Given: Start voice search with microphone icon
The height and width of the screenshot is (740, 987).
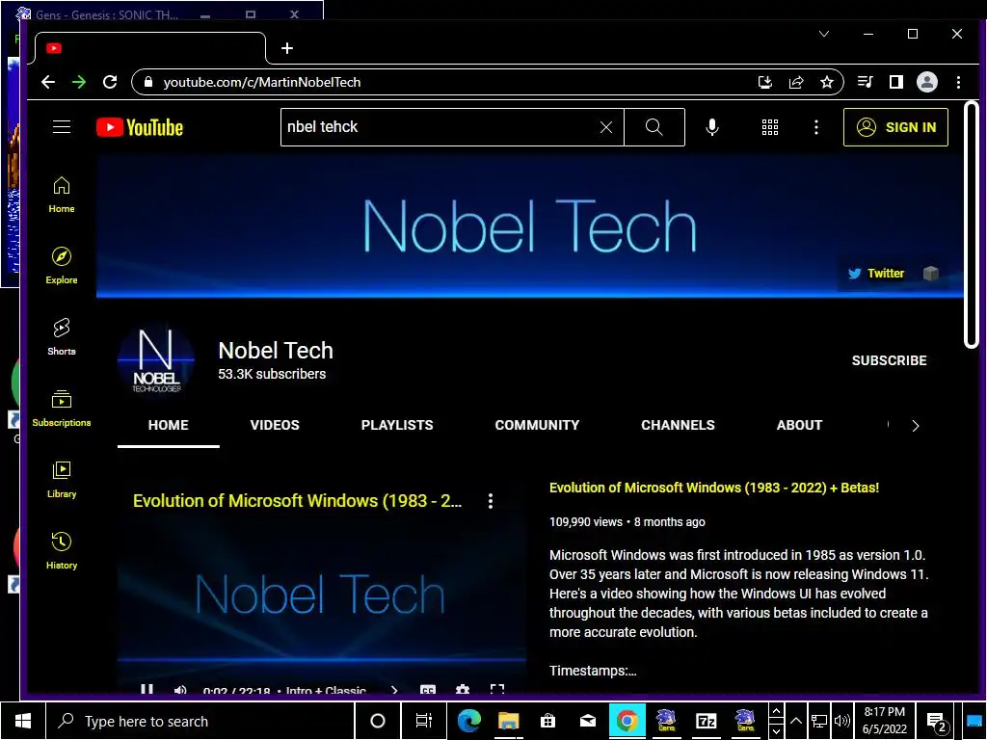Looking at the screenshot, I should (712, 127).
